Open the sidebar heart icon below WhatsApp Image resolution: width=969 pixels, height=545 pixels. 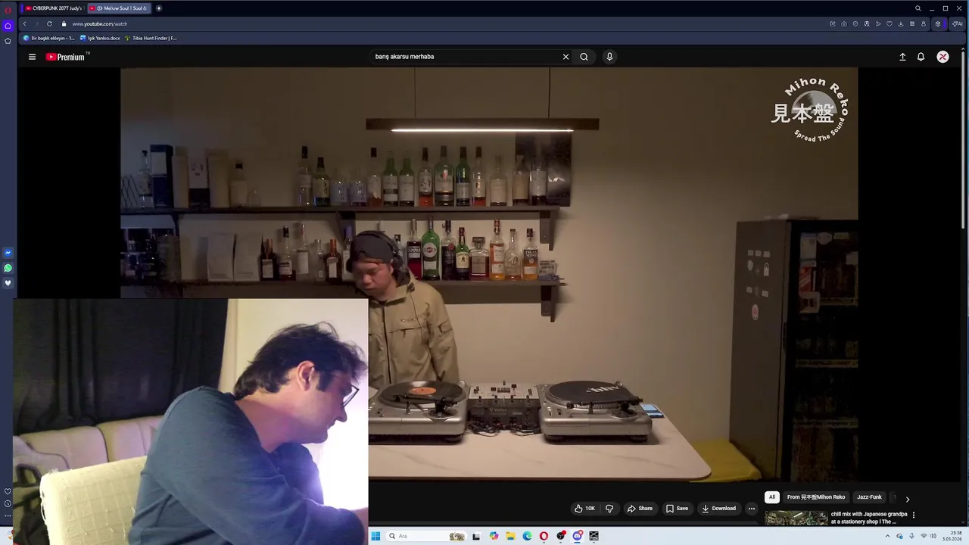click(x=8, y=283)
